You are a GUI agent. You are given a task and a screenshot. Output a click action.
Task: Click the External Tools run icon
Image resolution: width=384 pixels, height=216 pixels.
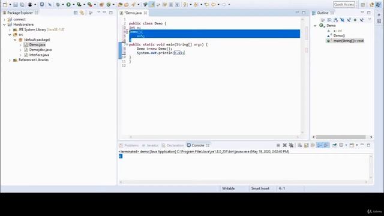pos(90,4)
